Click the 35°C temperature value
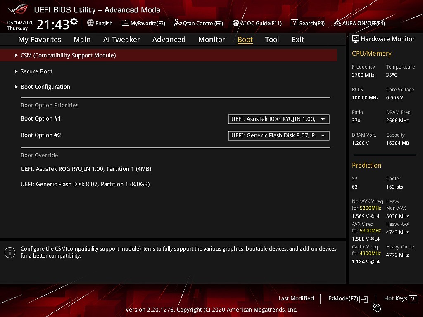This screenshot has height=317, width=423. pyautogui.click(x=392, y=75)
